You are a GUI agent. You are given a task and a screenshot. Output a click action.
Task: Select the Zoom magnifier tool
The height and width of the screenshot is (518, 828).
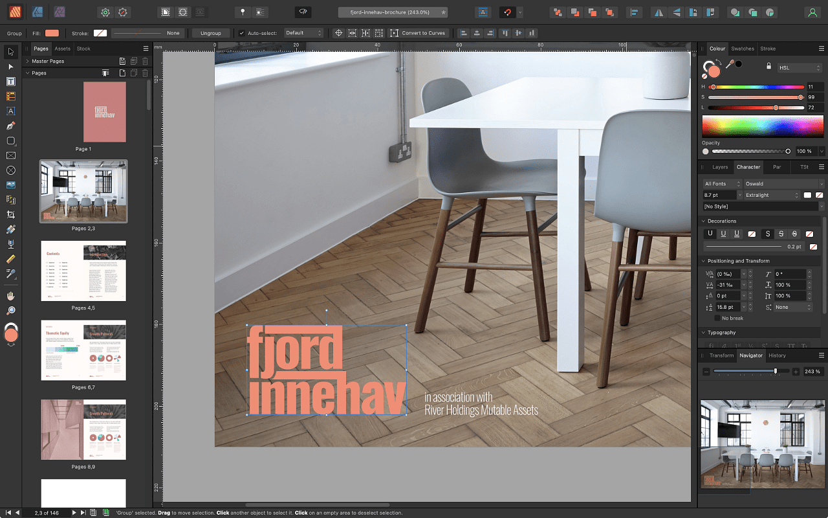(x=10, y=311)
